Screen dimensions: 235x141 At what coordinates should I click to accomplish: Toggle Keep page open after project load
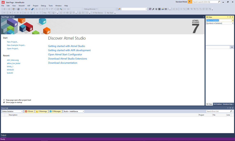[x=4, y=100]
